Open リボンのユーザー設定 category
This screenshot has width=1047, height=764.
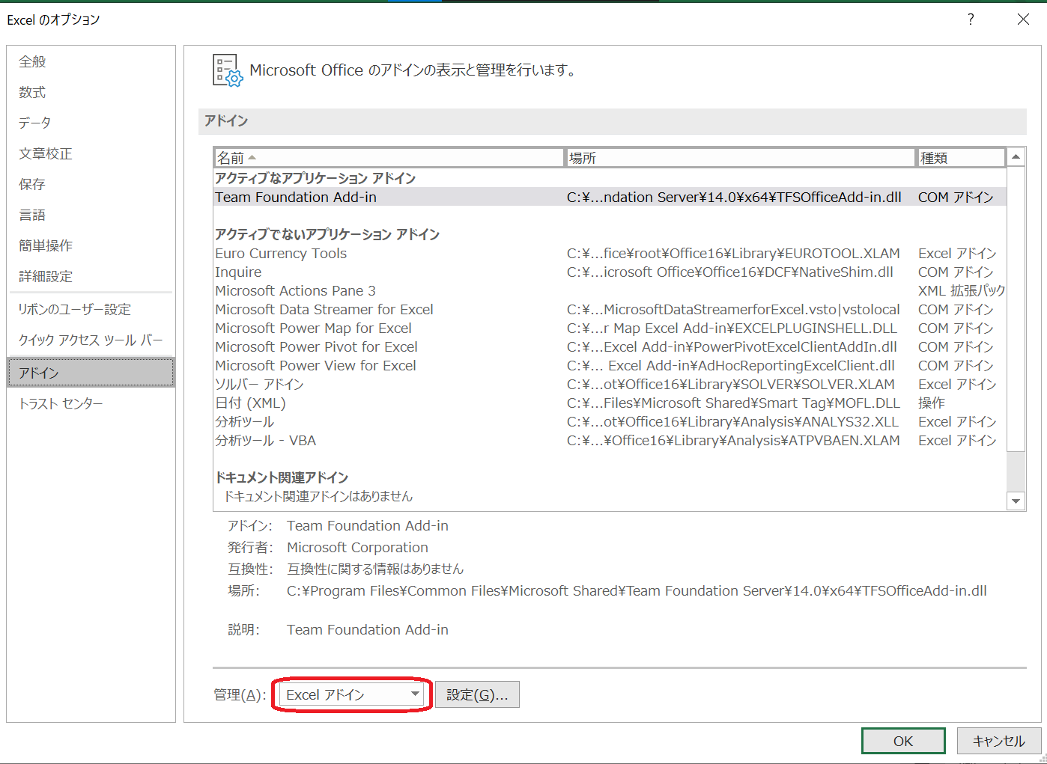[x=91, y=309]
